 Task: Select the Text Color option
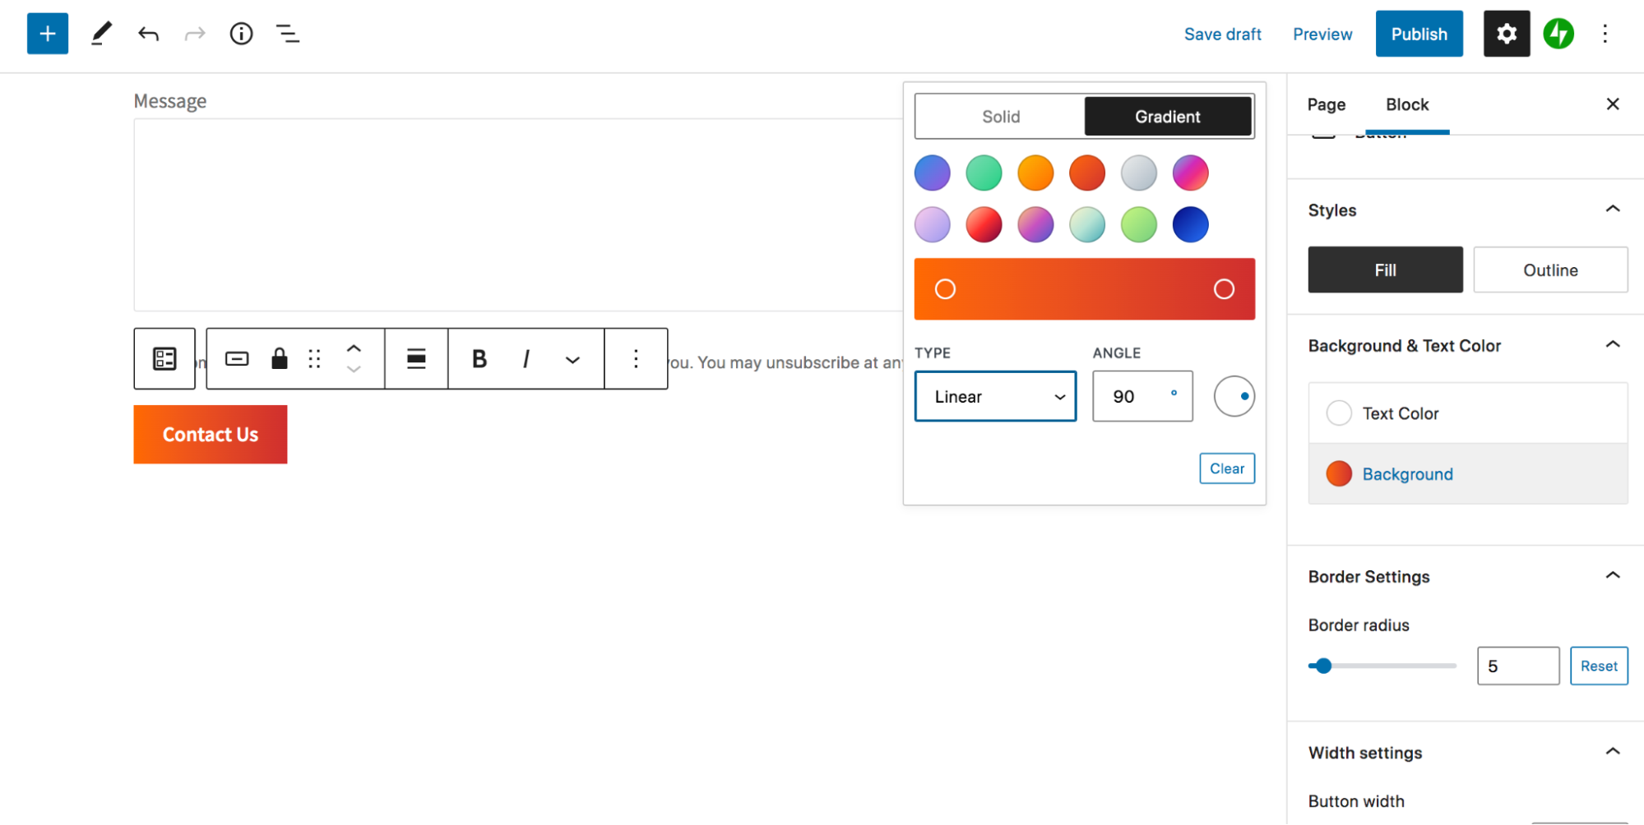coord(1468,413)
